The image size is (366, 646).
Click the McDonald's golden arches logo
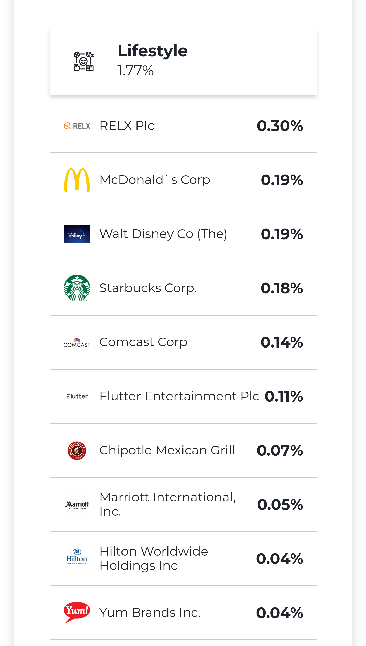pyautogui.click(x=77, y=180)
